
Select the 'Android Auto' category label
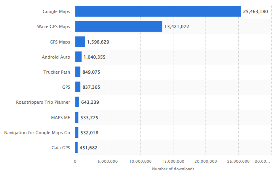tap(56, 57)
